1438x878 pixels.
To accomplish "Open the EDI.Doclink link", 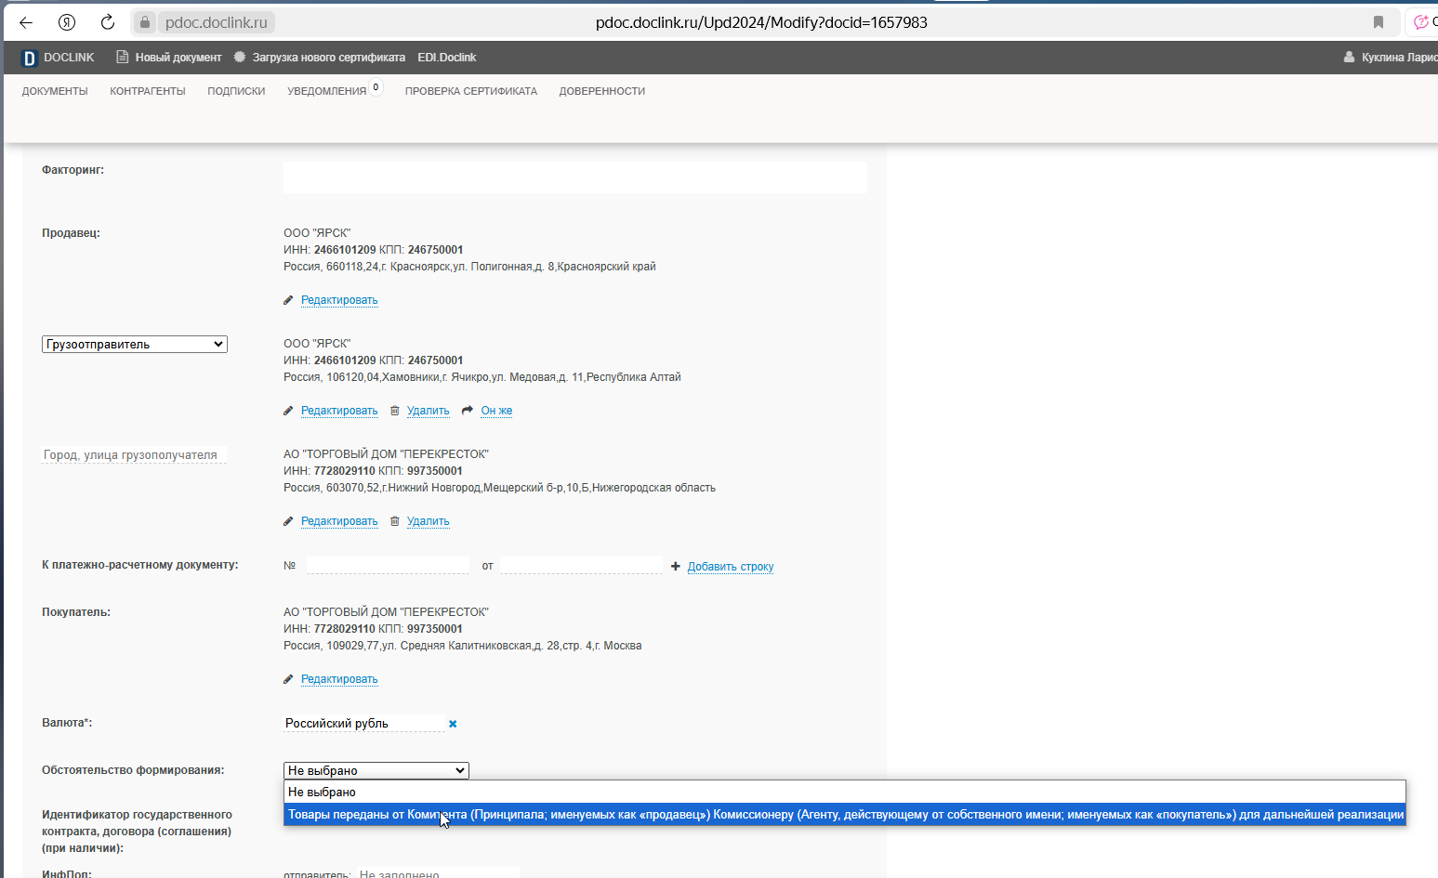I will pos(447,58).
